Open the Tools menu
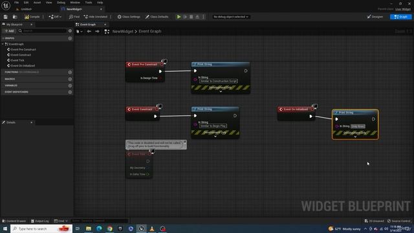The width and height of the screenshot is (414, 233). click(x=89, y=3)
